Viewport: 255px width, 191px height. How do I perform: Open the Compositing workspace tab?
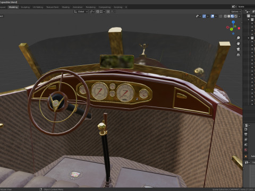tap(105, 7)
